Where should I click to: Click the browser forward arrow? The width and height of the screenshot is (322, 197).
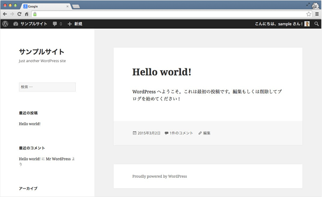(12, 14)
